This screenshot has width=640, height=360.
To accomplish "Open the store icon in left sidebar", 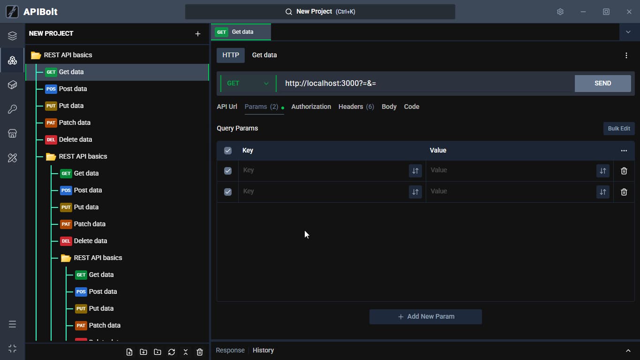I will coord(13,134).
